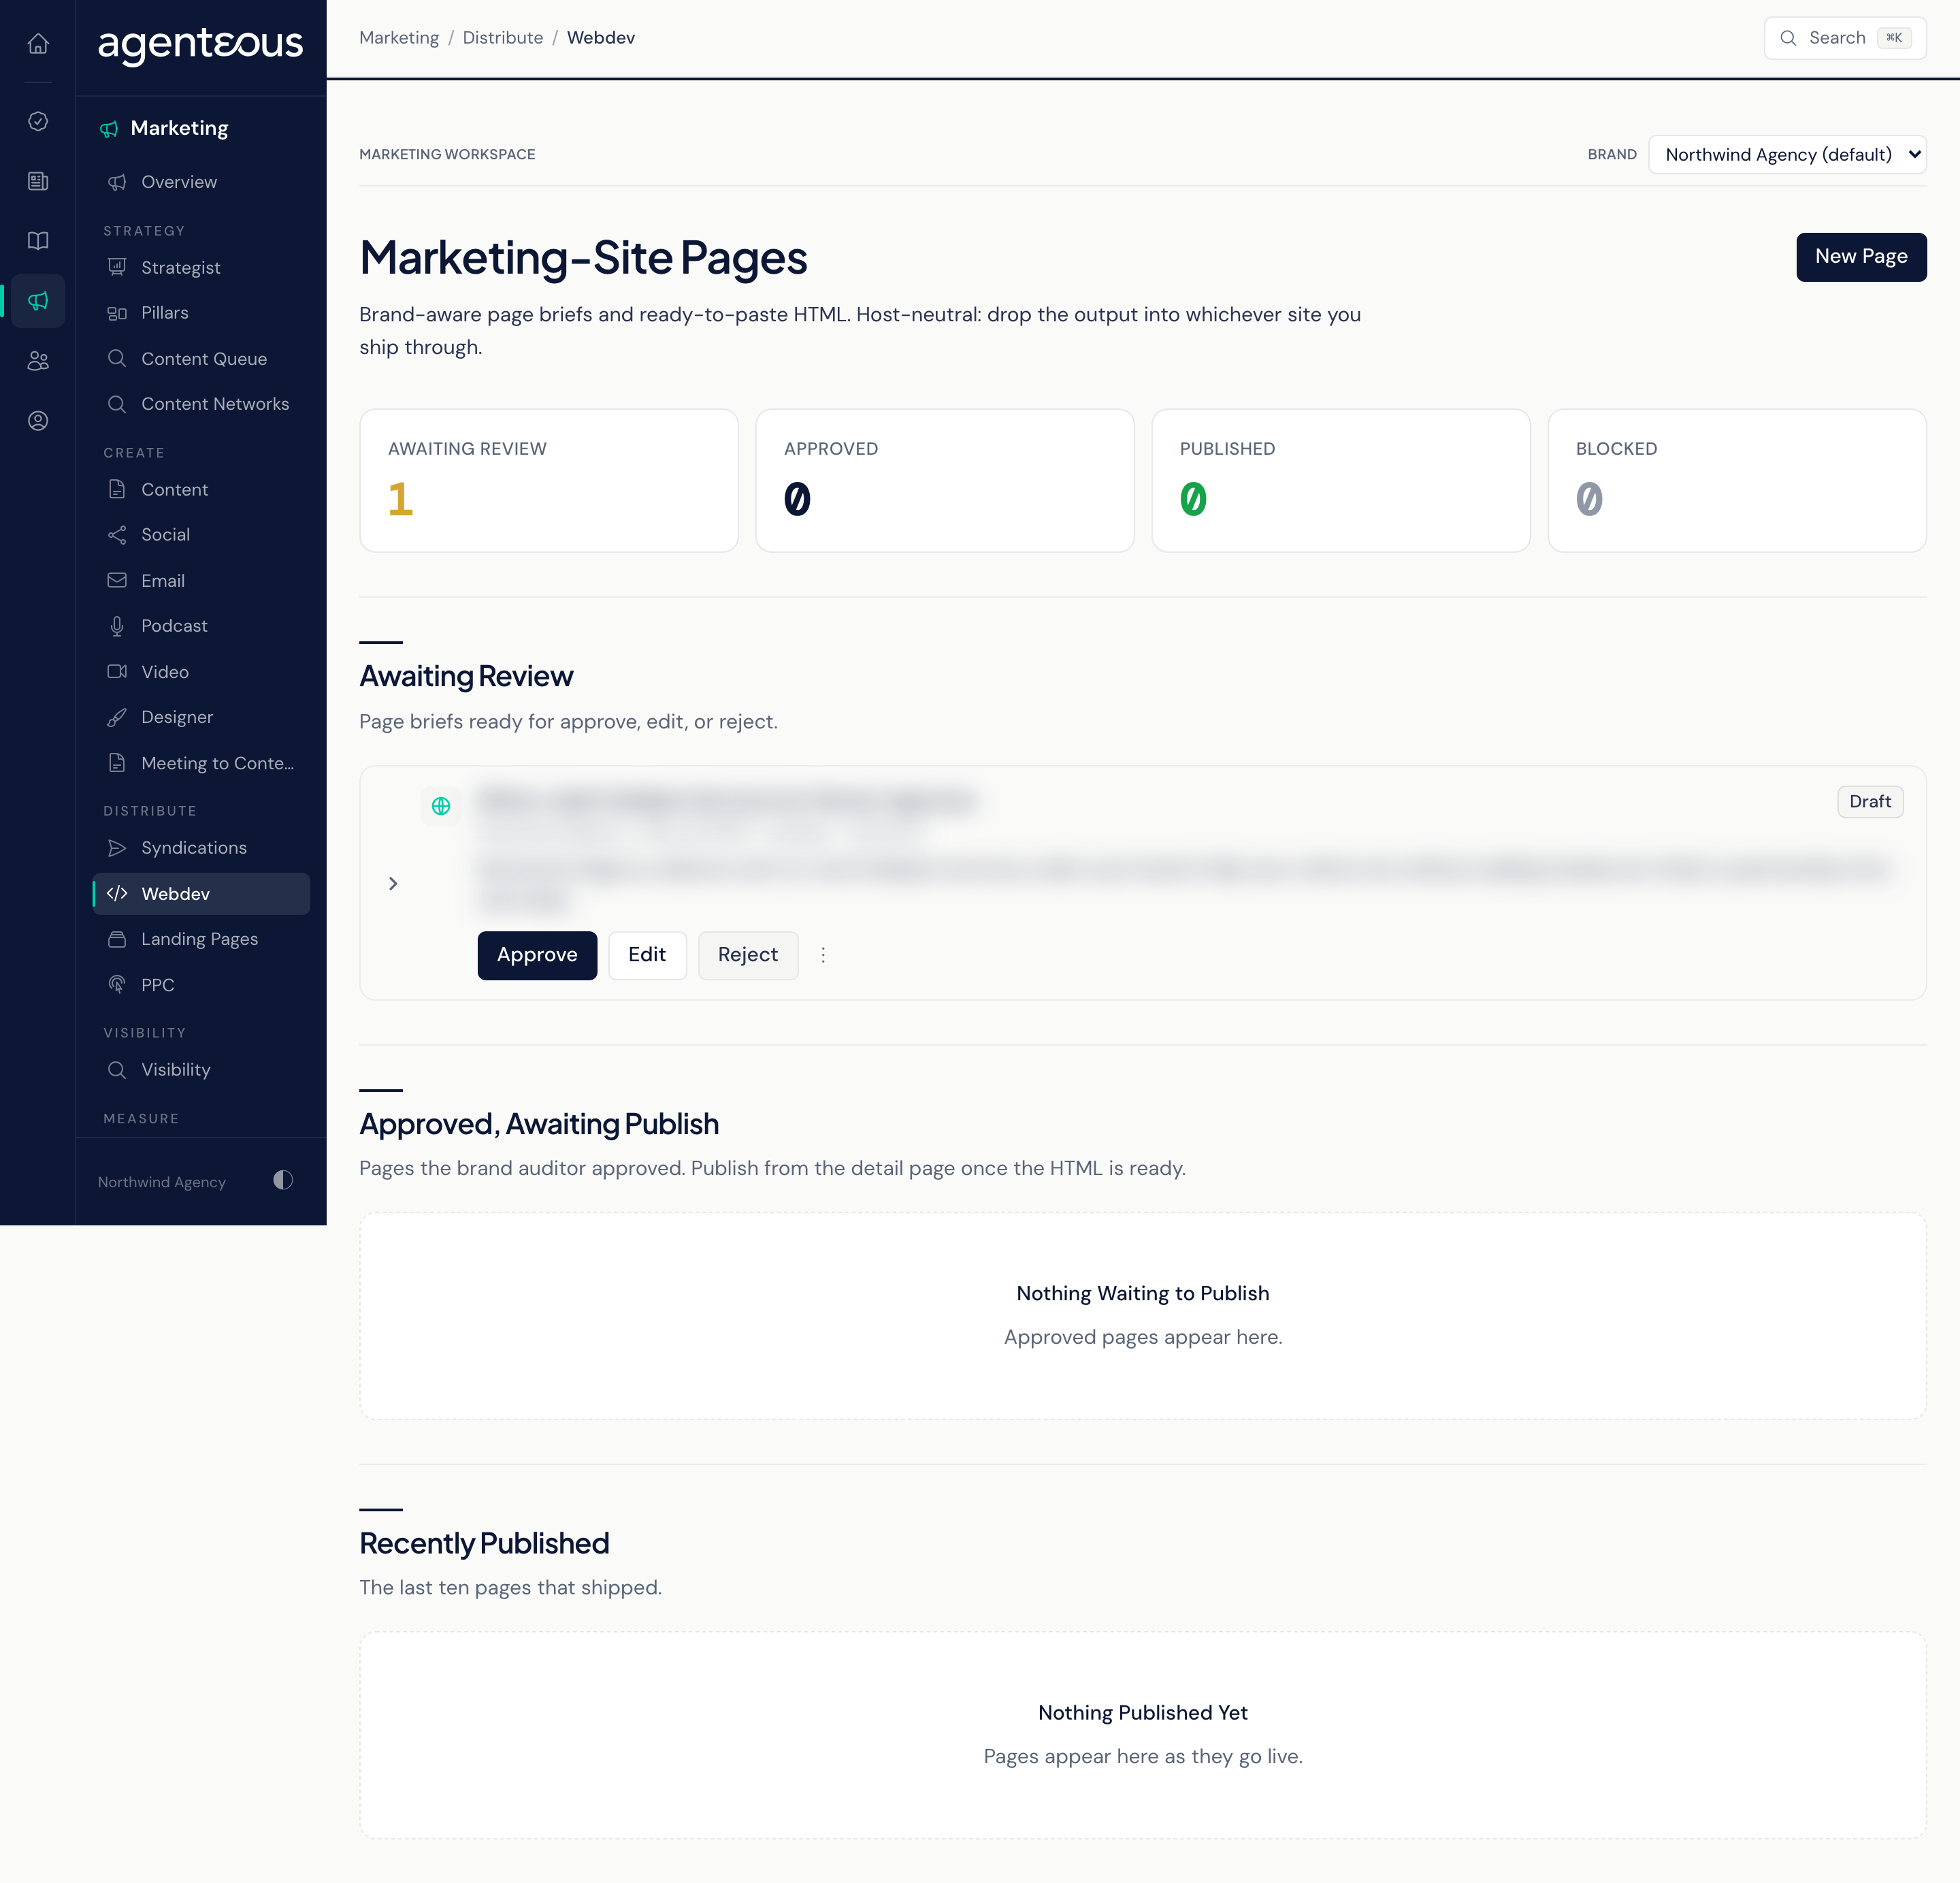Open Landing Pages in the sidebar
Viewport: 1960px width, 1883px height.
pos(201,939)
